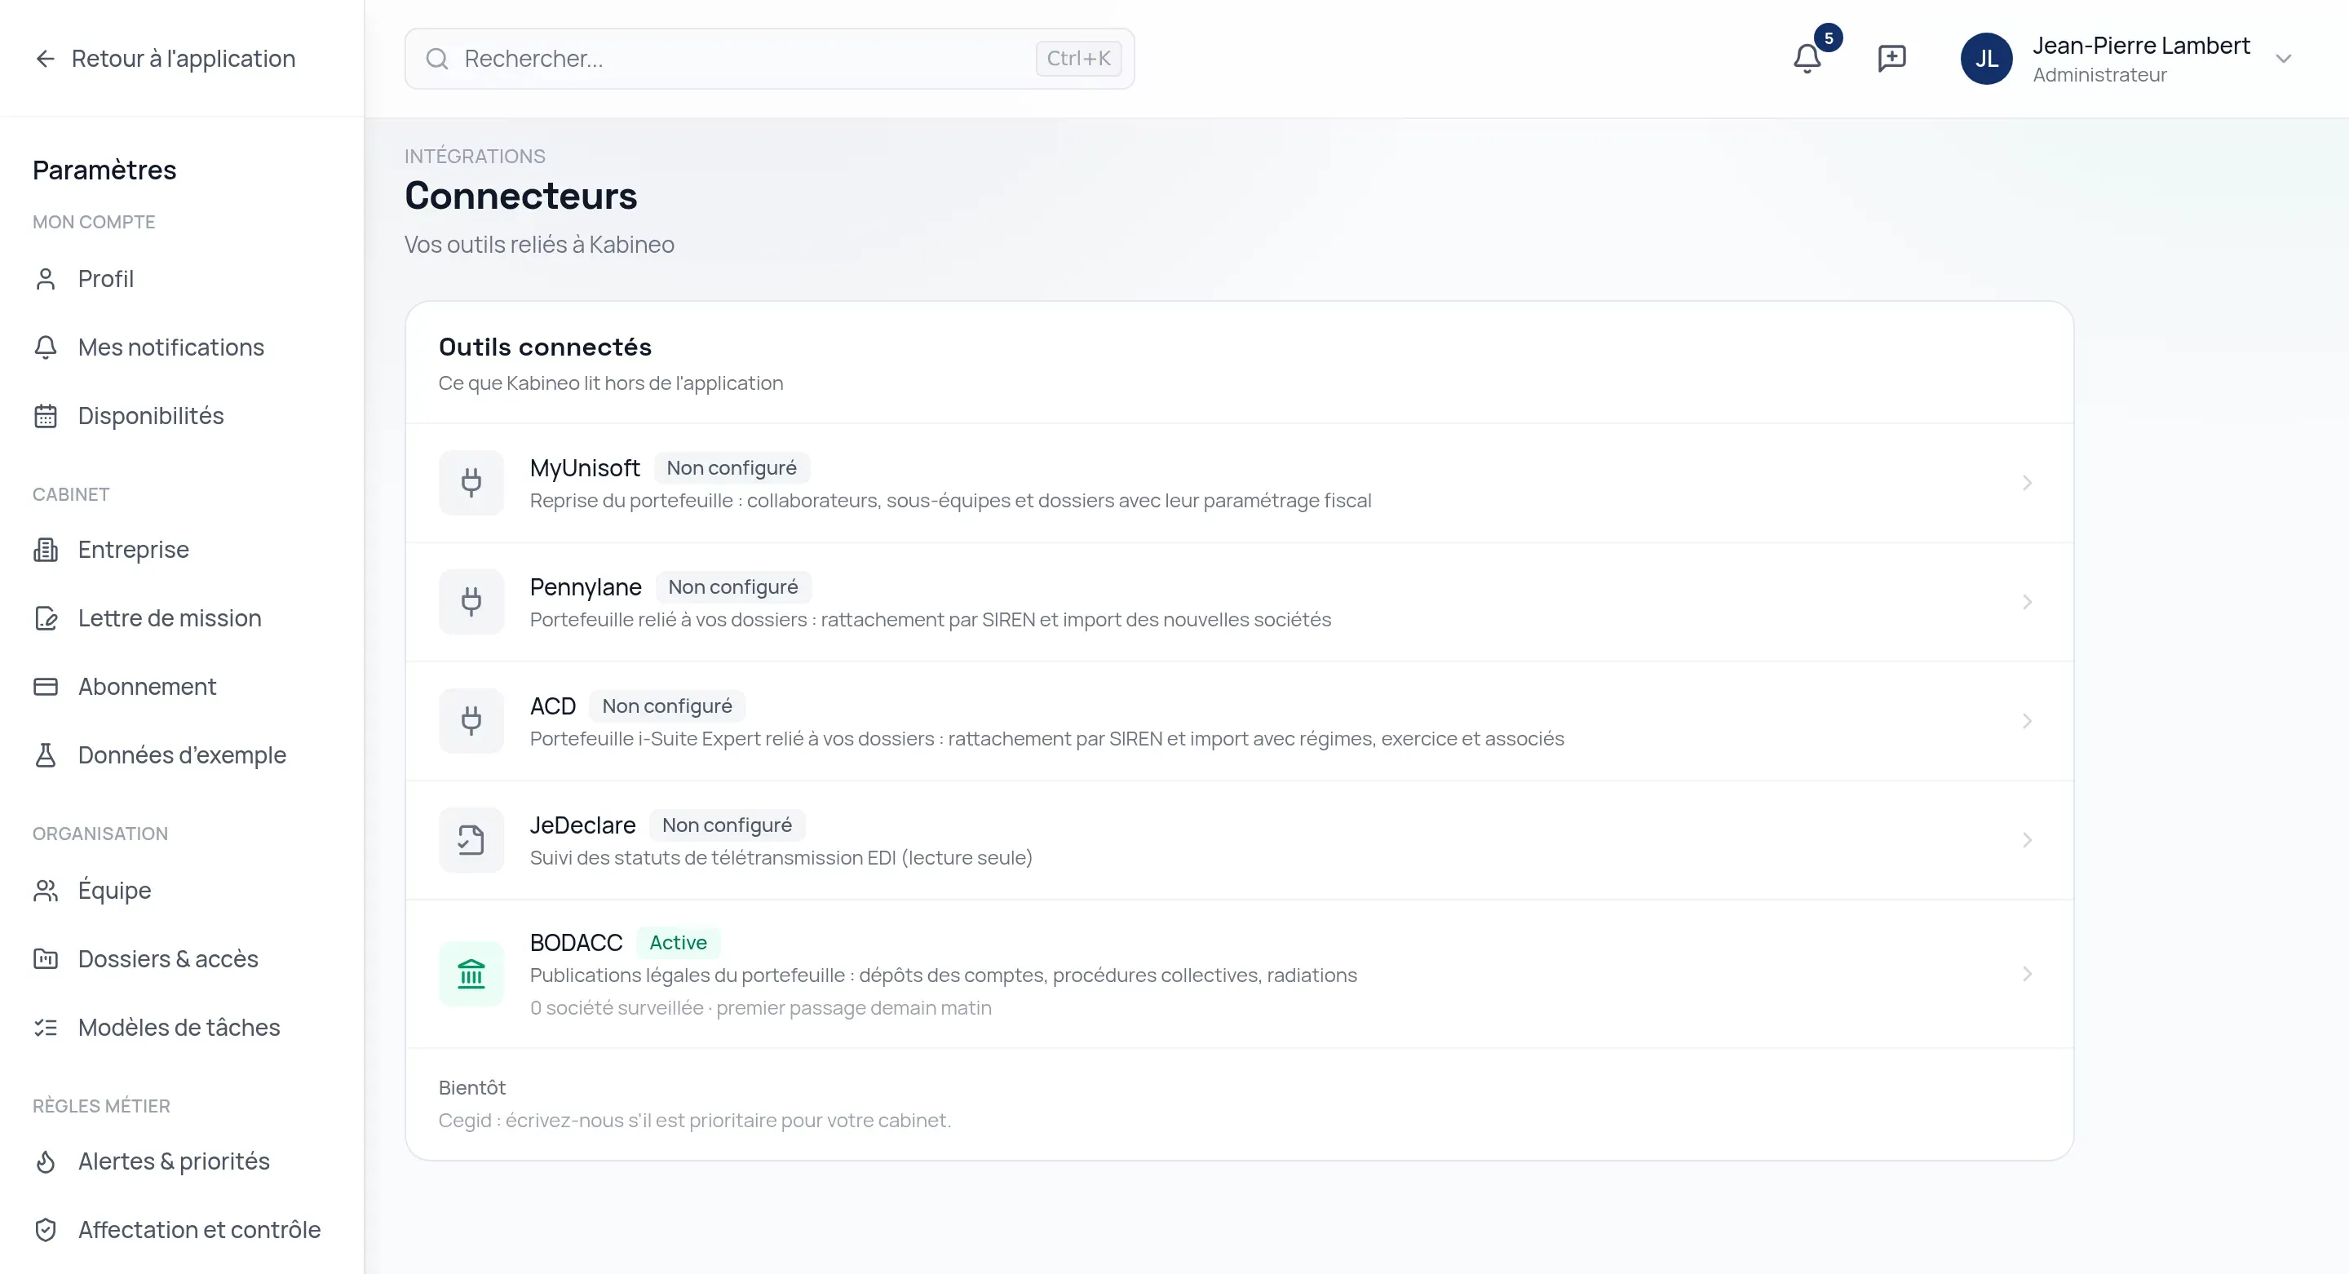Open BODACC connector via its chevron
The width and height of the screenshot is (2349, 1274).
point(2027,974)
